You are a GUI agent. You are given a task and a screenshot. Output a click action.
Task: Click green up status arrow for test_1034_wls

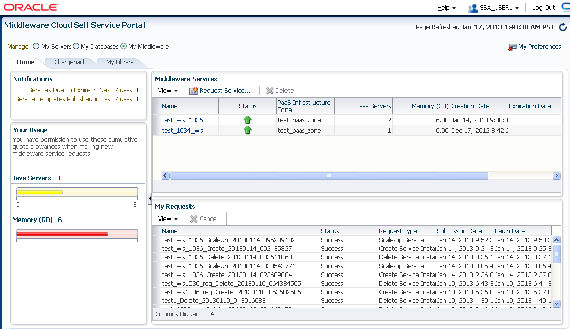pyautogui.click(x=248, y=130)
